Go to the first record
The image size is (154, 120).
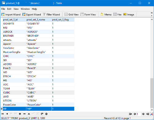2,114
